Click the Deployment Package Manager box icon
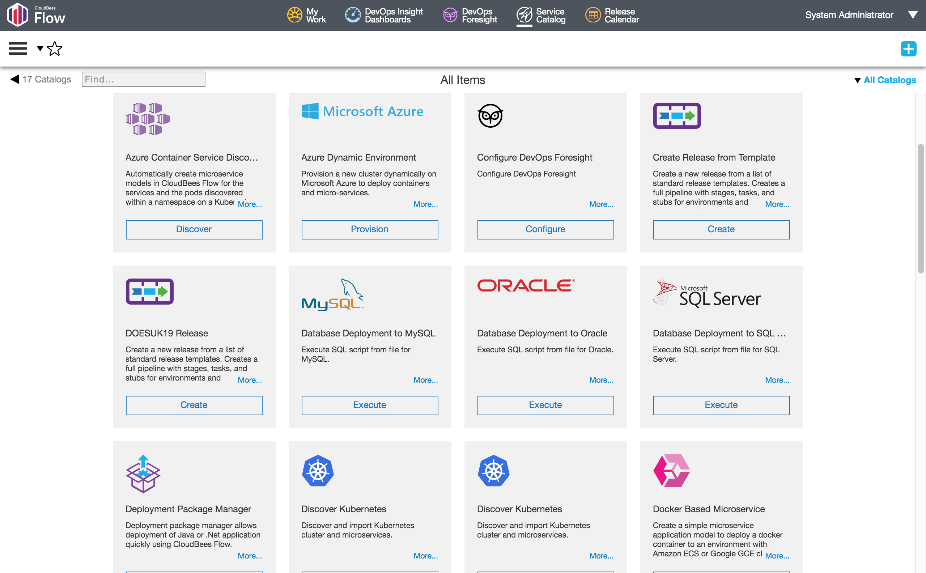Image resolution: width=926 pixels, height=573 pixels. click(x=143, y=474)
